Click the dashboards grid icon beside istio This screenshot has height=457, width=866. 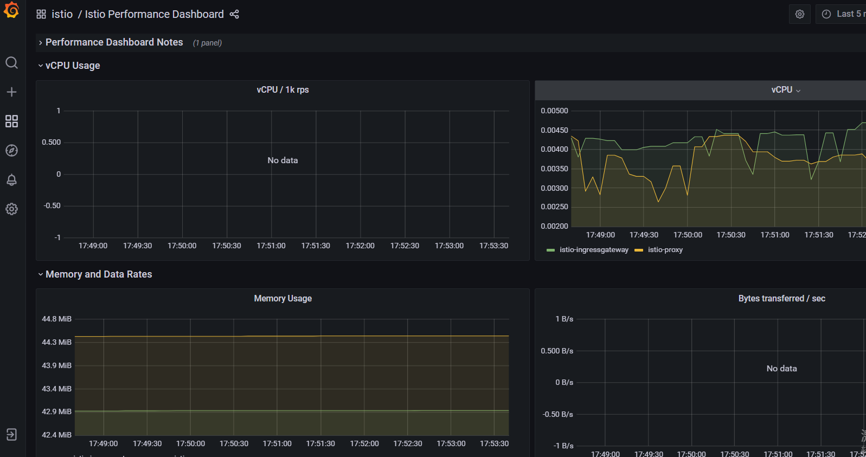click(41, 14)
